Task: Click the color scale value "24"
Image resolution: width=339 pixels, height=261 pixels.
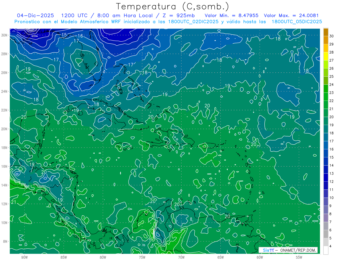Action: click(331, 84)
